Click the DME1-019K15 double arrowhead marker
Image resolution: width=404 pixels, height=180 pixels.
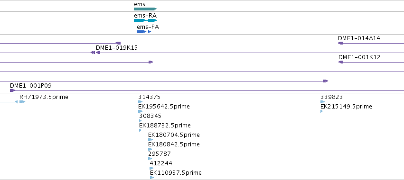93,53
